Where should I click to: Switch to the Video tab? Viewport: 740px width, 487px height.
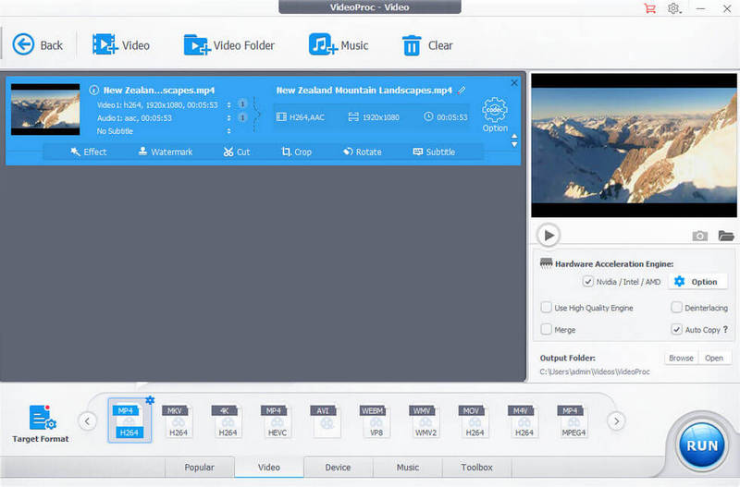coord(269,468)
